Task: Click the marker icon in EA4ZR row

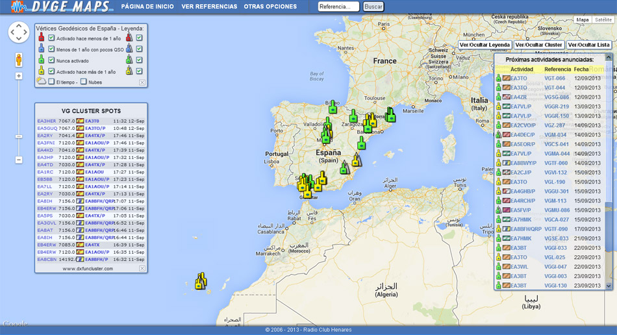Action: click(x=498, y=97)
